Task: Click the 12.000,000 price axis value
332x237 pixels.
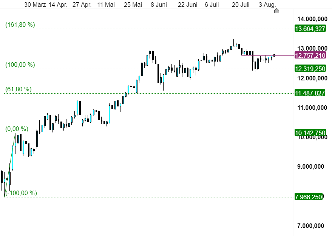Action: [x=312, y=78]
